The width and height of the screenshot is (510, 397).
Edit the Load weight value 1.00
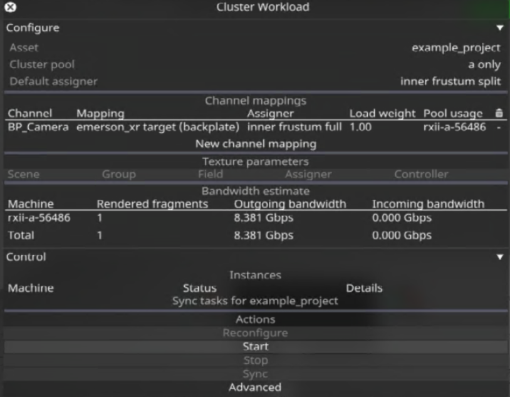pos(360,127)
